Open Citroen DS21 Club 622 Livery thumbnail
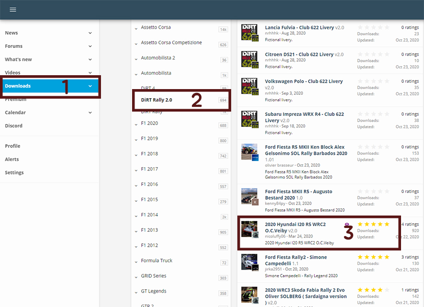Screen dimensions: 424x307 [x=250, y=59]
